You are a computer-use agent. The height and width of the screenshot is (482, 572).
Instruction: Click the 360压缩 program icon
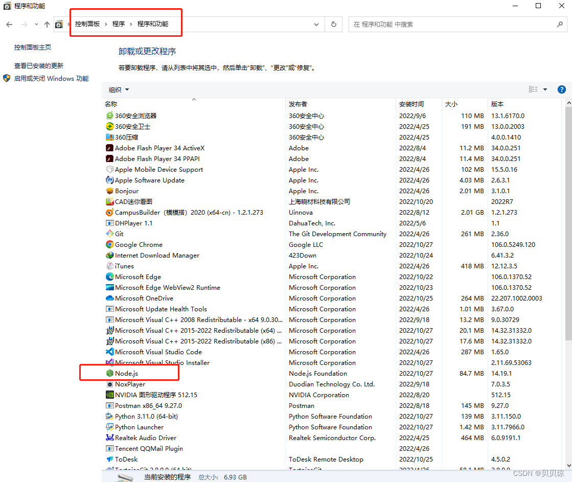point(109,137)
